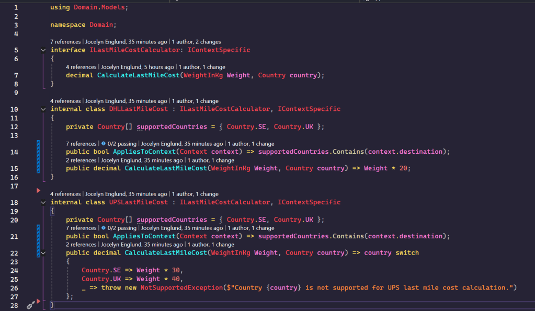Viewport: 535px width, 311px height.
Task: Collapse the ILastMileCostCalculator interface block
Action: click(x=43, y=50)
